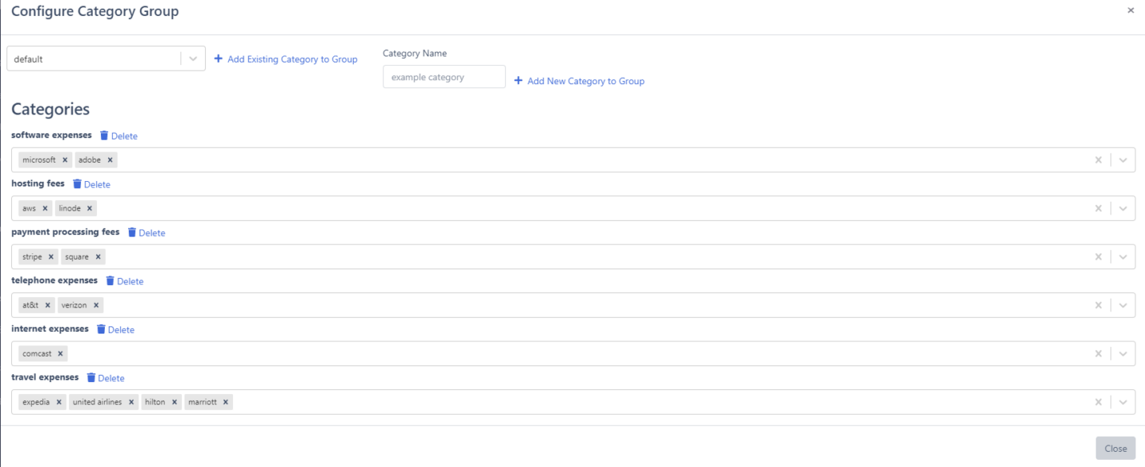Image resolution: width=1145 pixels, height=467 pixels.
Task: Open the default category group dropdown
Action: coord(193,59)
